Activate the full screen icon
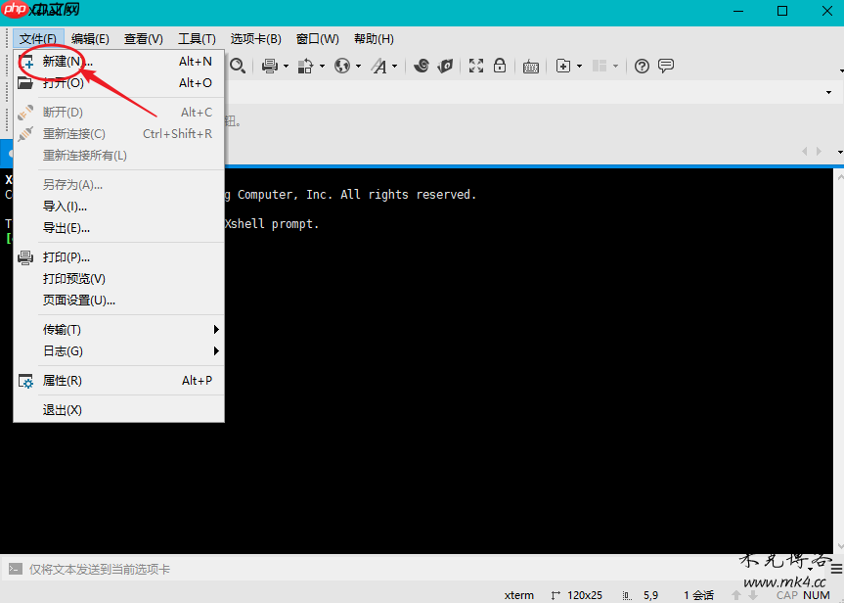This screenshot has width=844, height=603. [475, 66]
